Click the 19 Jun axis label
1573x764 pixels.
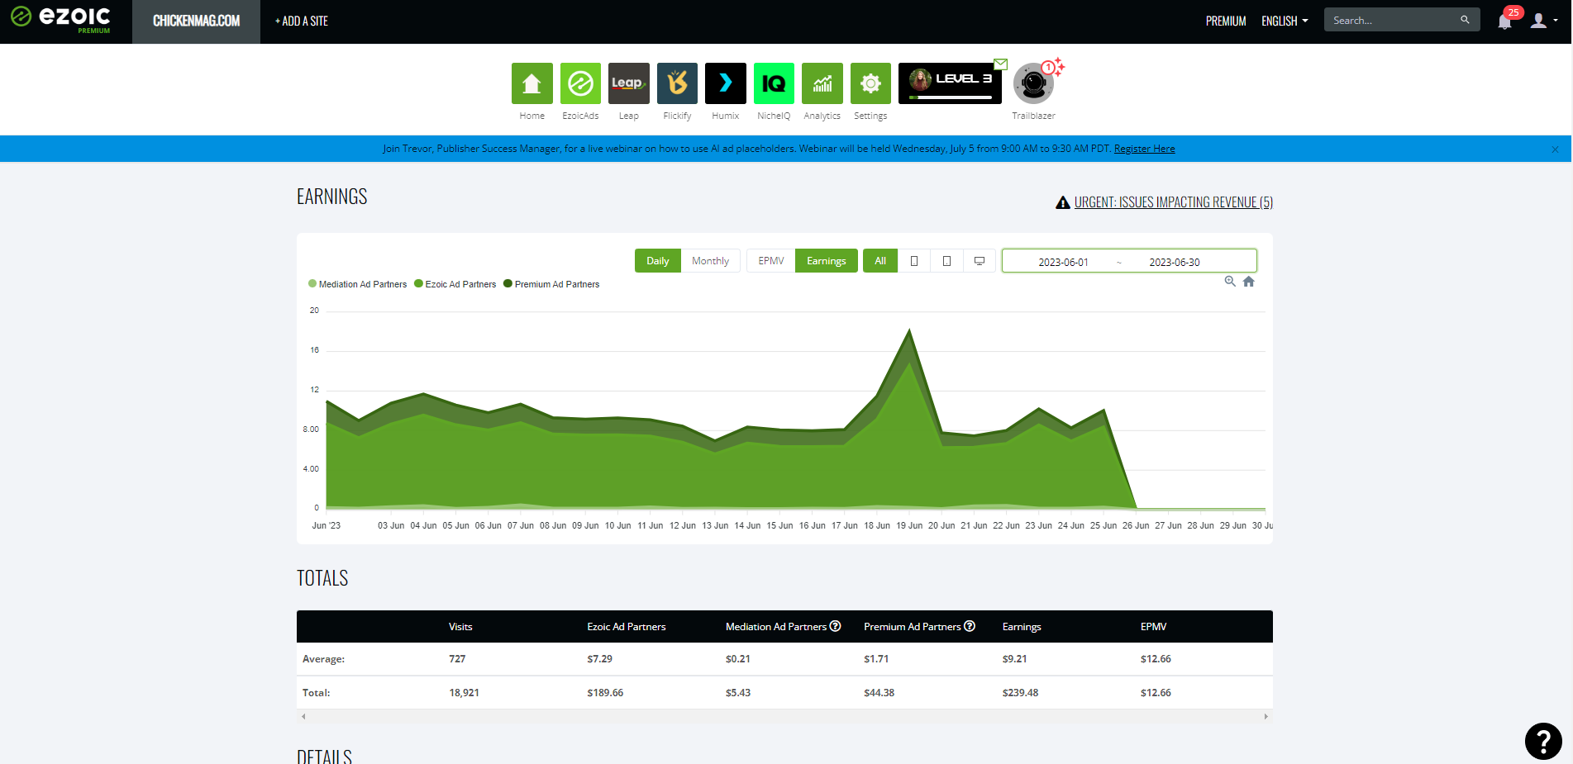[x=909, y=525]
